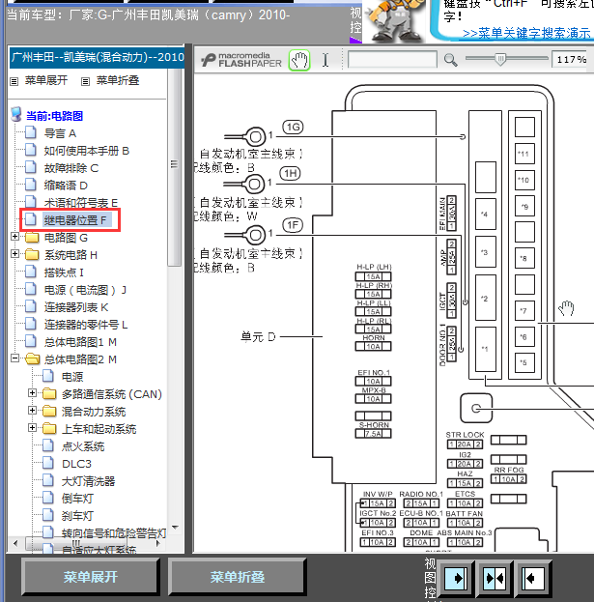
Task: Click the view control center-split button
Action: tap(495, 578)
